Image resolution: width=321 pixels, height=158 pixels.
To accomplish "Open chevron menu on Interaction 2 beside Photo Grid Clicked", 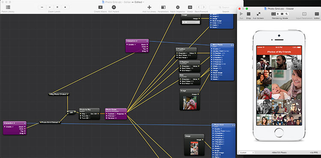I will [x=25, y=124].
